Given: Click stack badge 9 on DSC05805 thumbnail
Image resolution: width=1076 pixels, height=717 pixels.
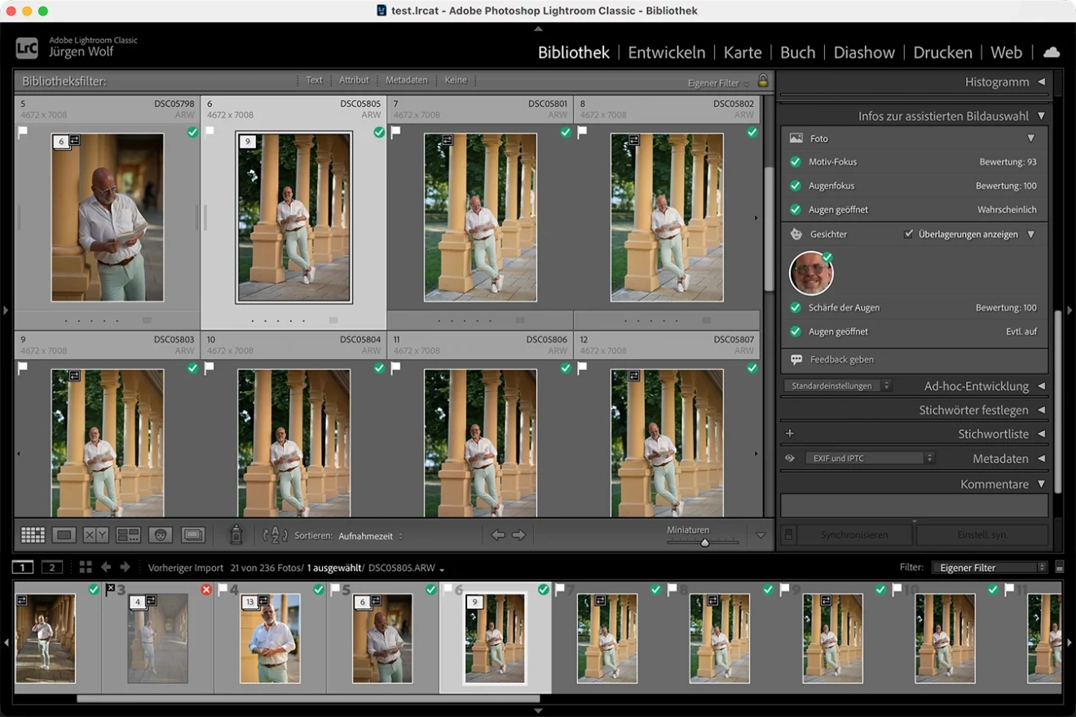Looking at the screenshot, I should [x=247, y=142].
